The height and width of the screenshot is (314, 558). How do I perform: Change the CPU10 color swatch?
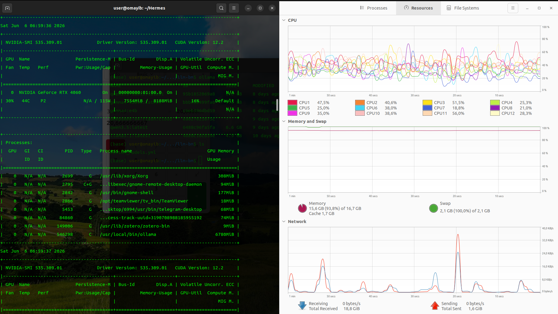pos(360,113)
